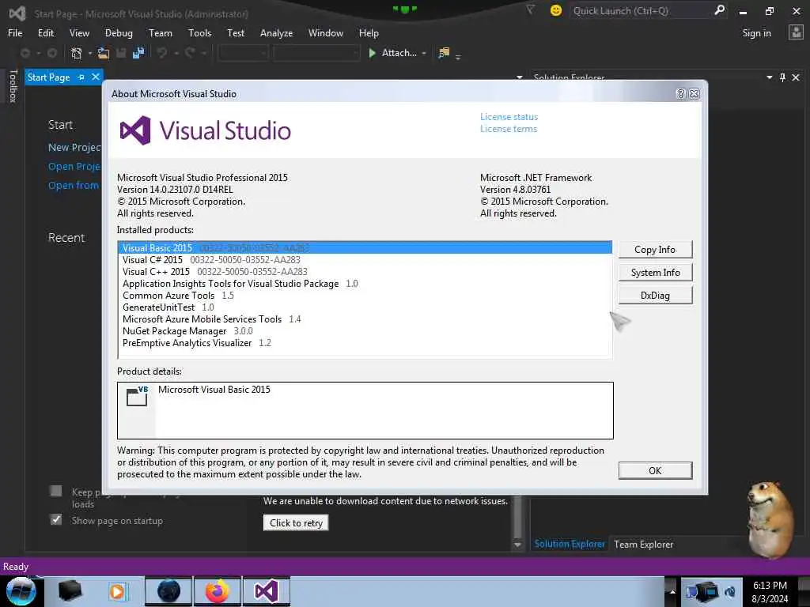Toggle the Keep page open checkbox
This screenshot has width=810, height=607.
click(x=56, y=491)
